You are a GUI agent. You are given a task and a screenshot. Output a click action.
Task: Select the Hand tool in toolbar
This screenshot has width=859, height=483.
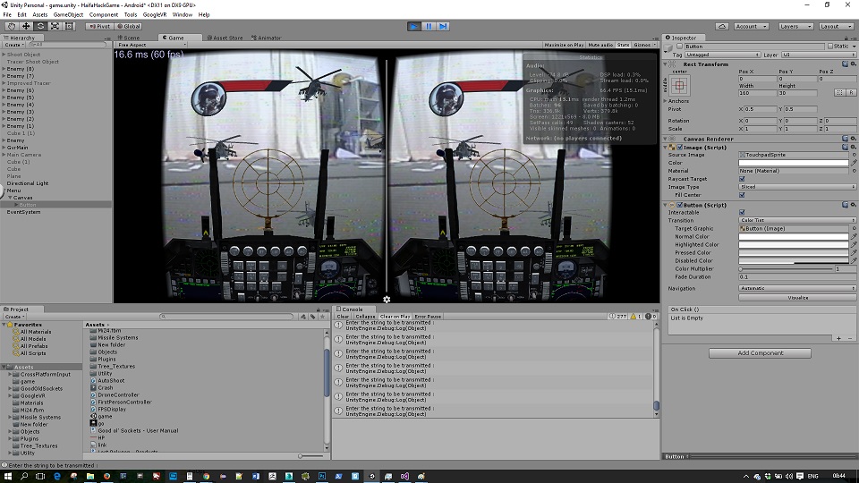(11, 26)
